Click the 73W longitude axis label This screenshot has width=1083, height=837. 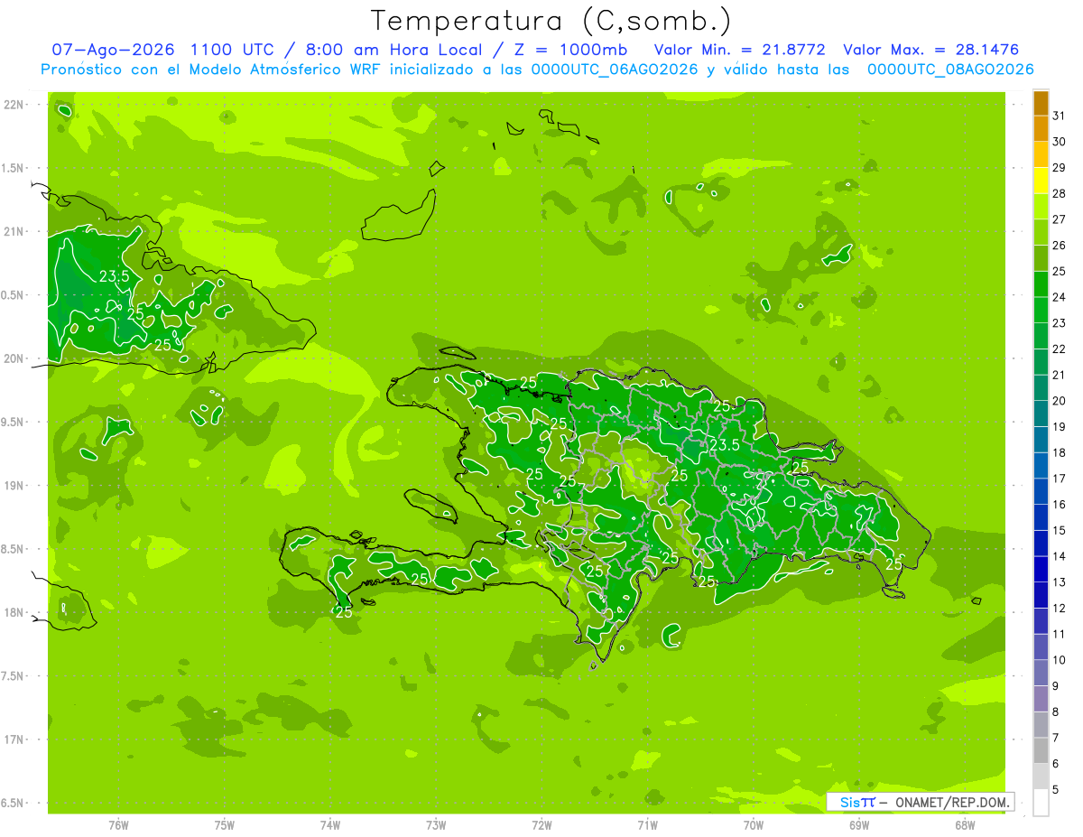point(436,824)
